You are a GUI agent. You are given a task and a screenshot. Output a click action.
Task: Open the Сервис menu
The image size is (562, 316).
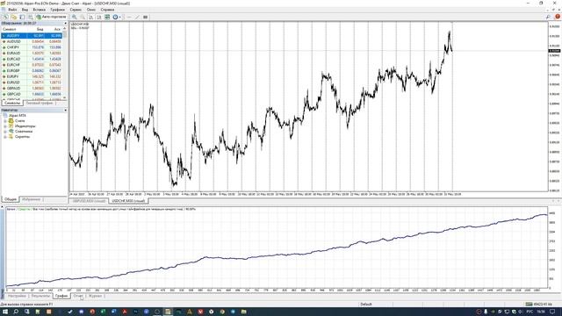(76, 10)
